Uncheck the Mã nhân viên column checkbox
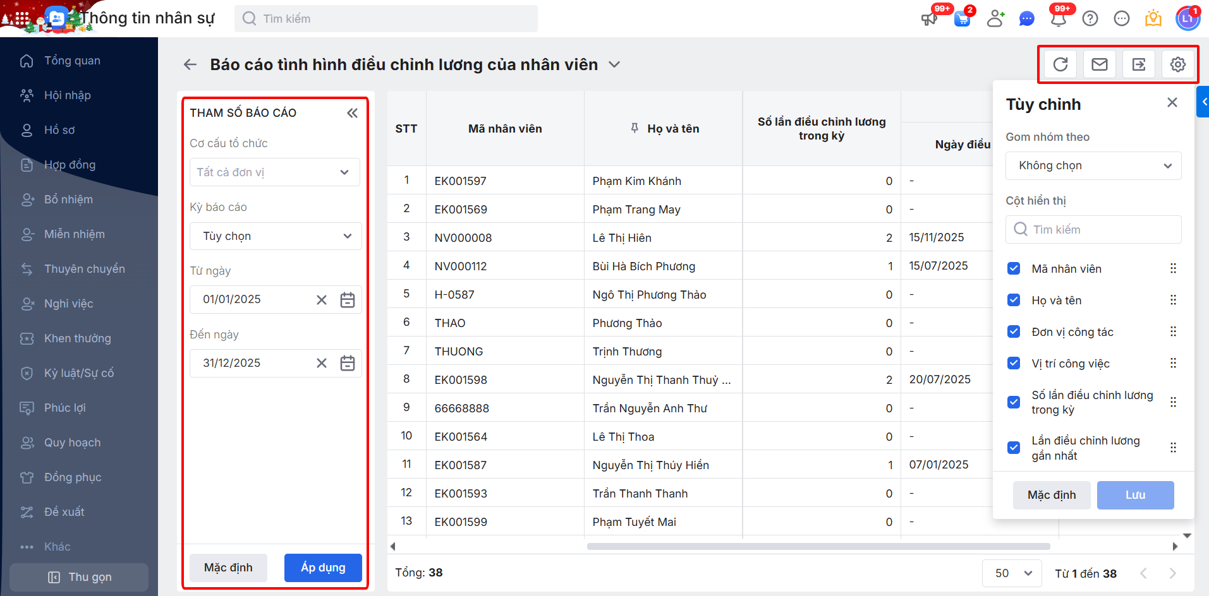Screen dimensions: 1209x596 click(x=1014, y=269)
